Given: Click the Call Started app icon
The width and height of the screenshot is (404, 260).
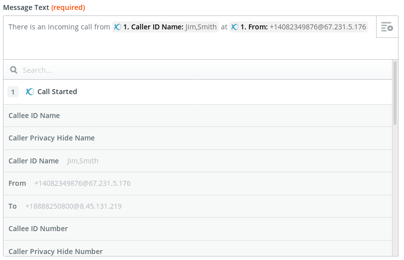Looking at the screenshot, I should tap(29, 92).
